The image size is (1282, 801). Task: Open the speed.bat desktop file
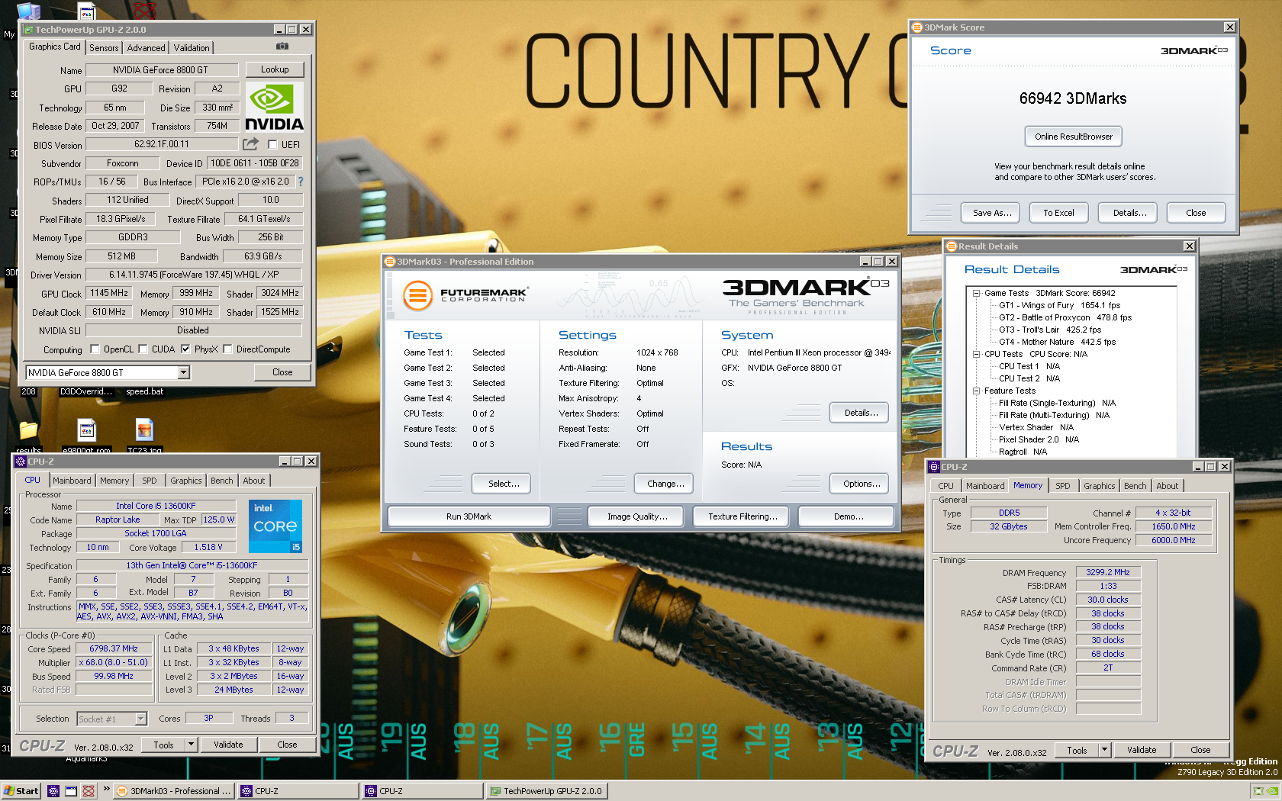pos(144,391)
